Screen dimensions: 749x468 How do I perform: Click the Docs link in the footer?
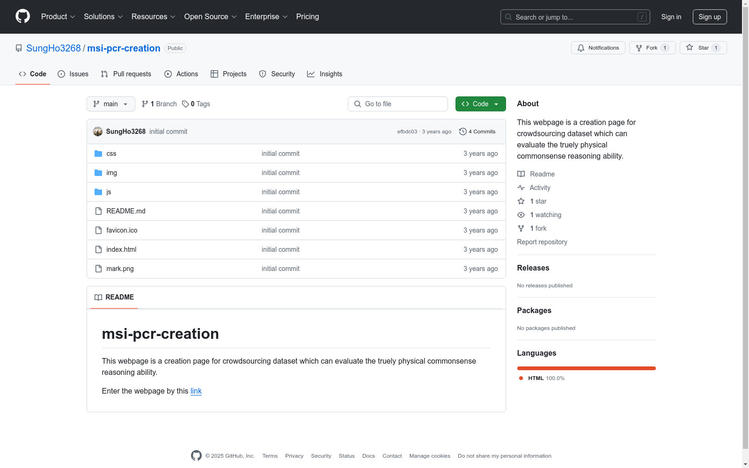pos(368,456)
